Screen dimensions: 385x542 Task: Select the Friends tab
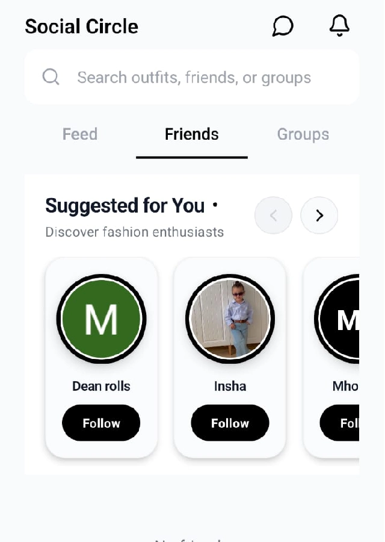(x=191, y=134)
